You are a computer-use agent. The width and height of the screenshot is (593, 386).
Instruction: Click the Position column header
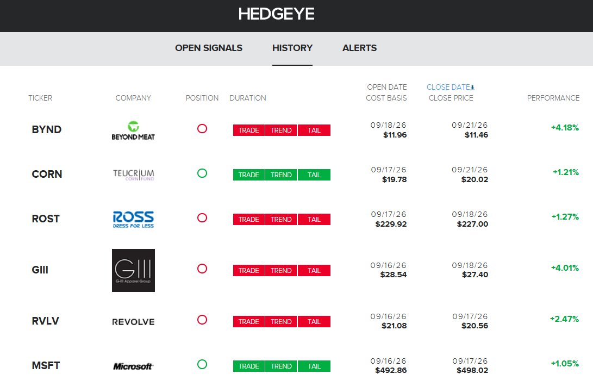(202, 98)
